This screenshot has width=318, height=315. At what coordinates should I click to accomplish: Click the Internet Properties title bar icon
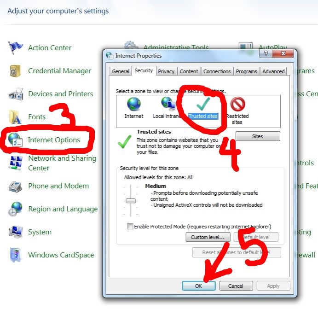click(110, 55)
